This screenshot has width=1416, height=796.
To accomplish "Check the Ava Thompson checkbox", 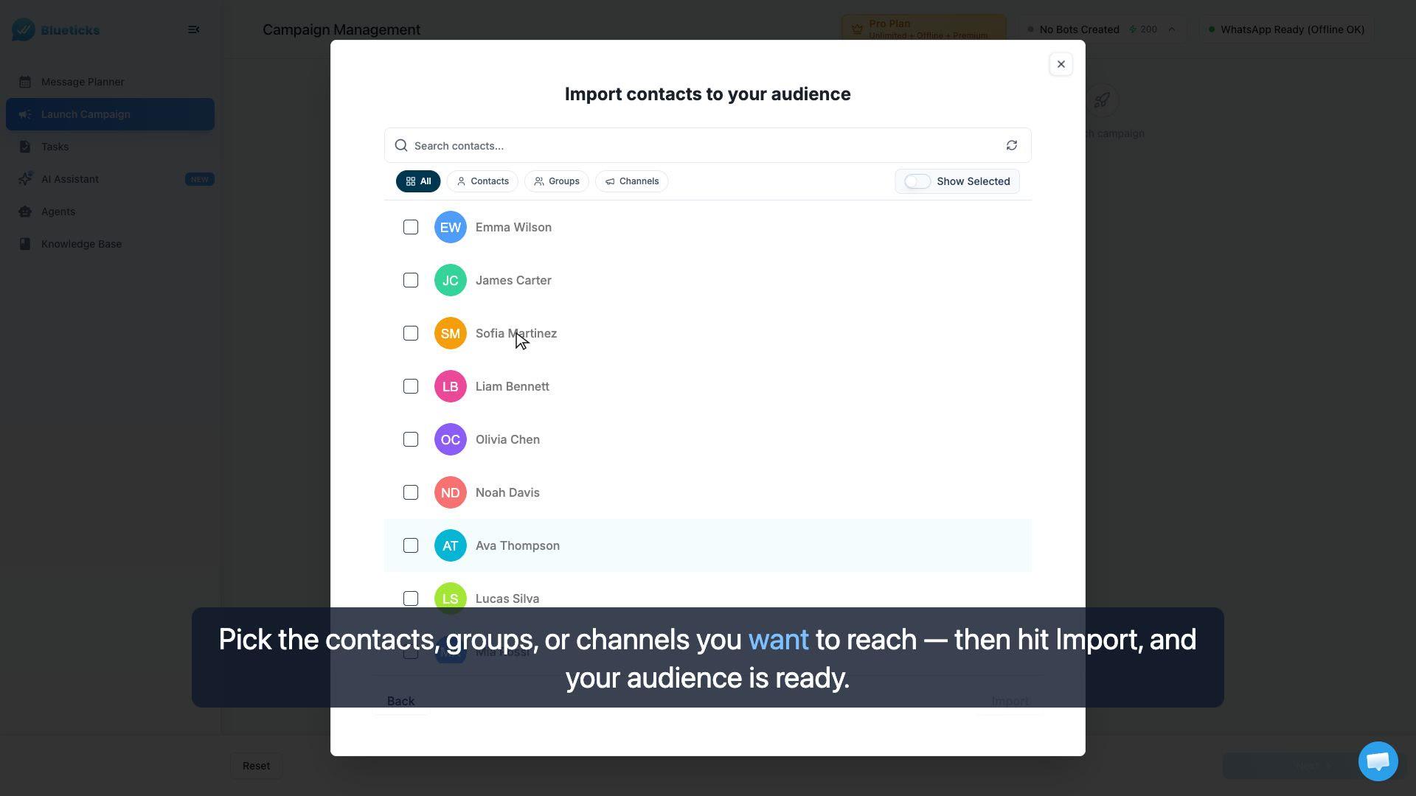I will tap(411, 545).
